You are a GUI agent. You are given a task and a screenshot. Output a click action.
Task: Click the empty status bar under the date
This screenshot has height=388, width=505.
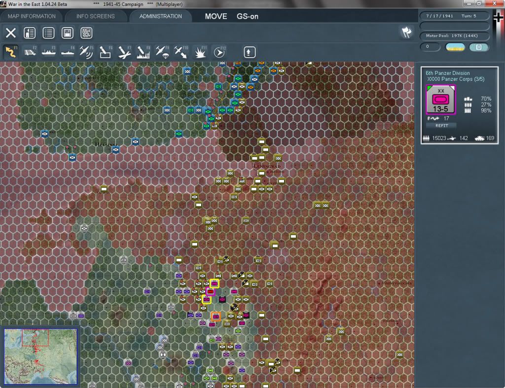coord(454,26)
